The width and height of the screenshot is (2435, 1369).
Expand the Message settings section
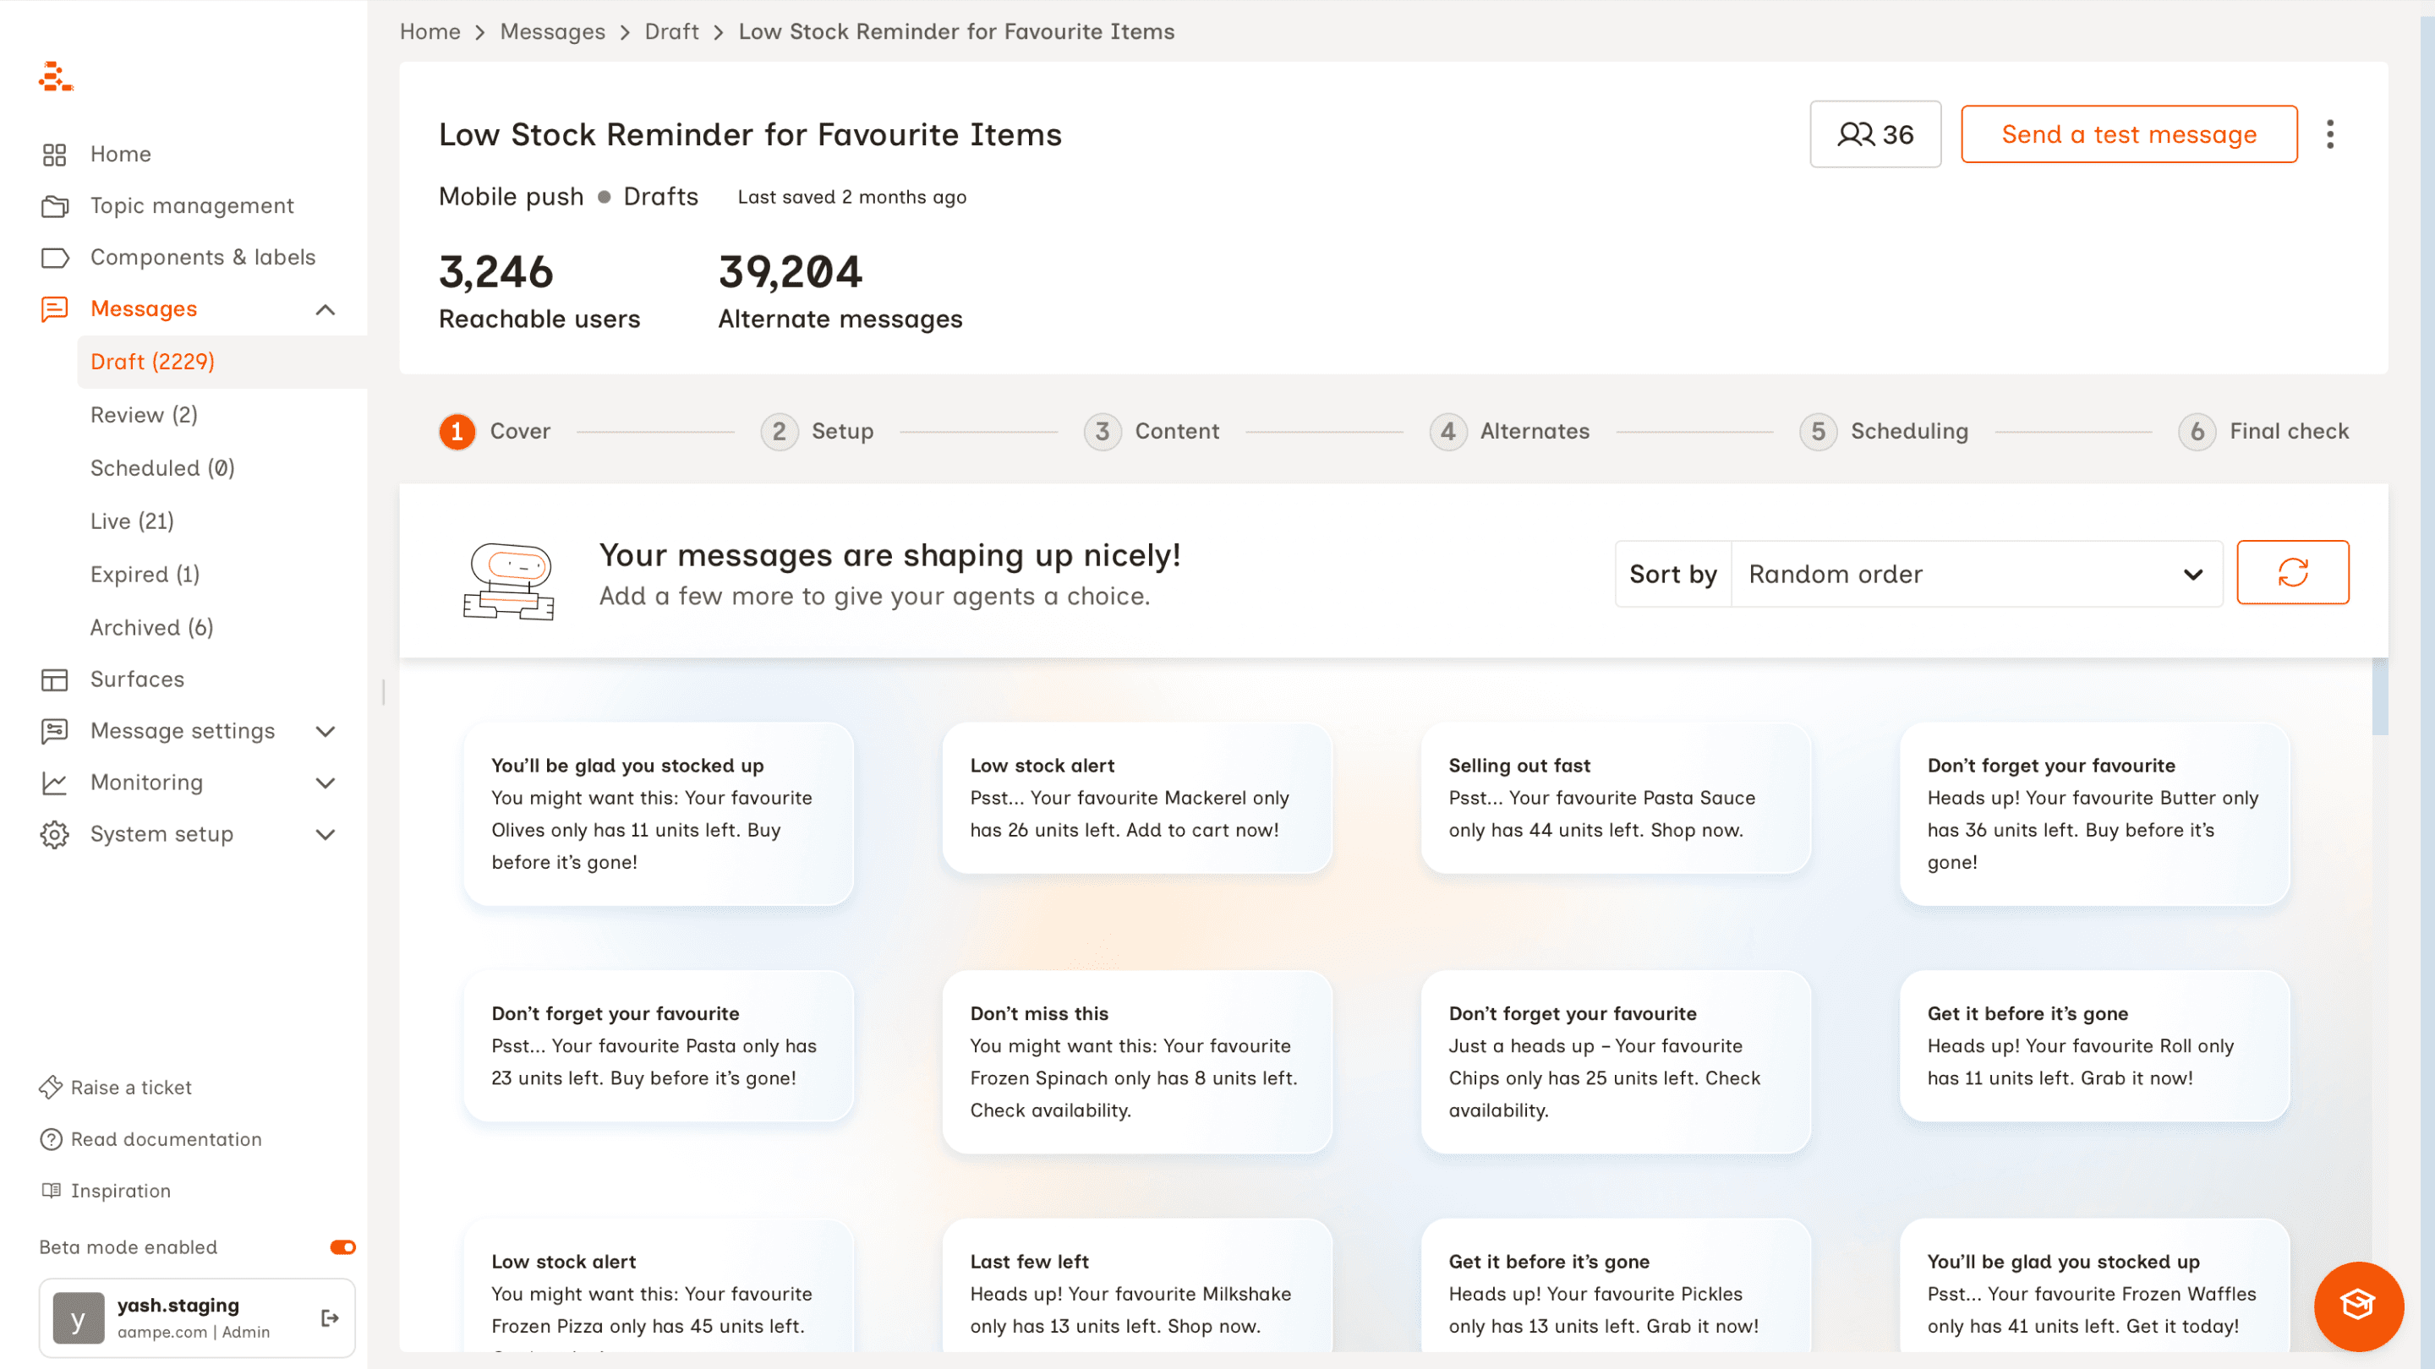click(x=324, y=730)
